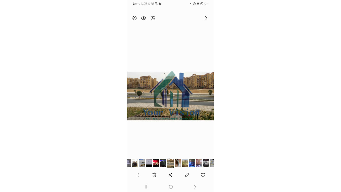341x192 pixels.
Task: Toggle the Bixby Vision eye icon
Action: click(144, 18)
